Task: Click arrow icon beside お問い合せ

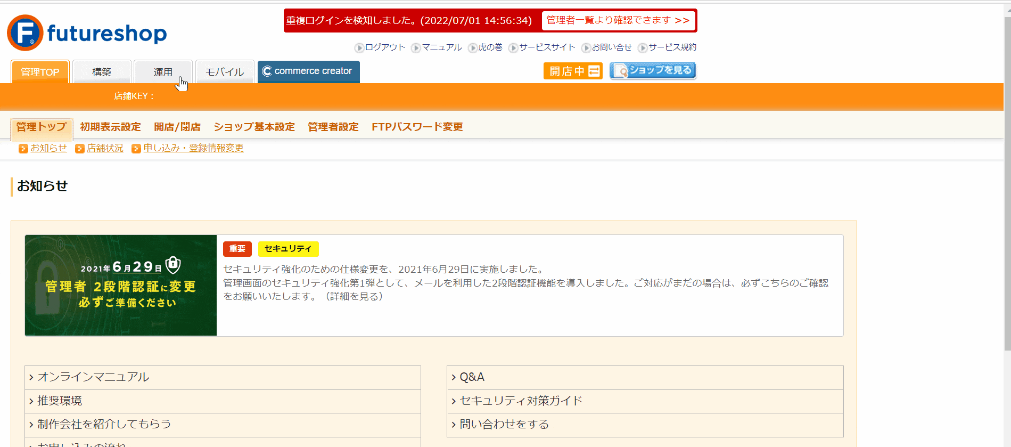Action: pos(586,48)
